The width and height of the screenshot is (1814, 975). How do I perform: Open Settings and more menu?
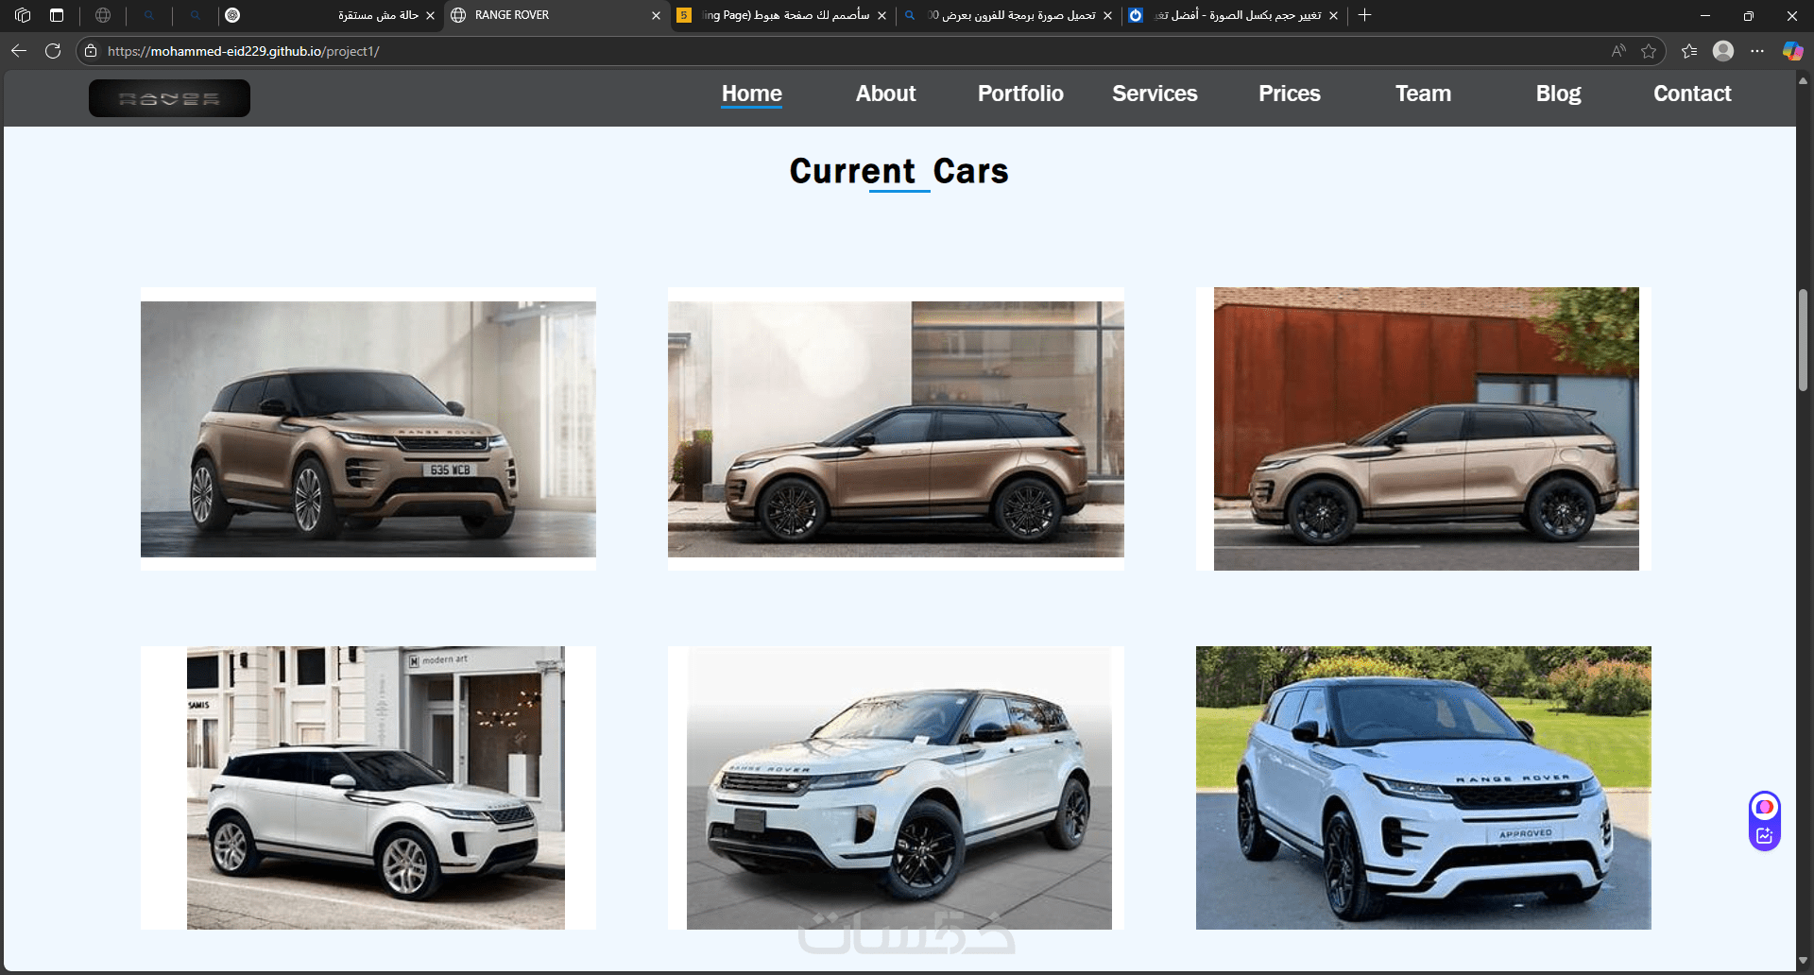click(1757, 51)
